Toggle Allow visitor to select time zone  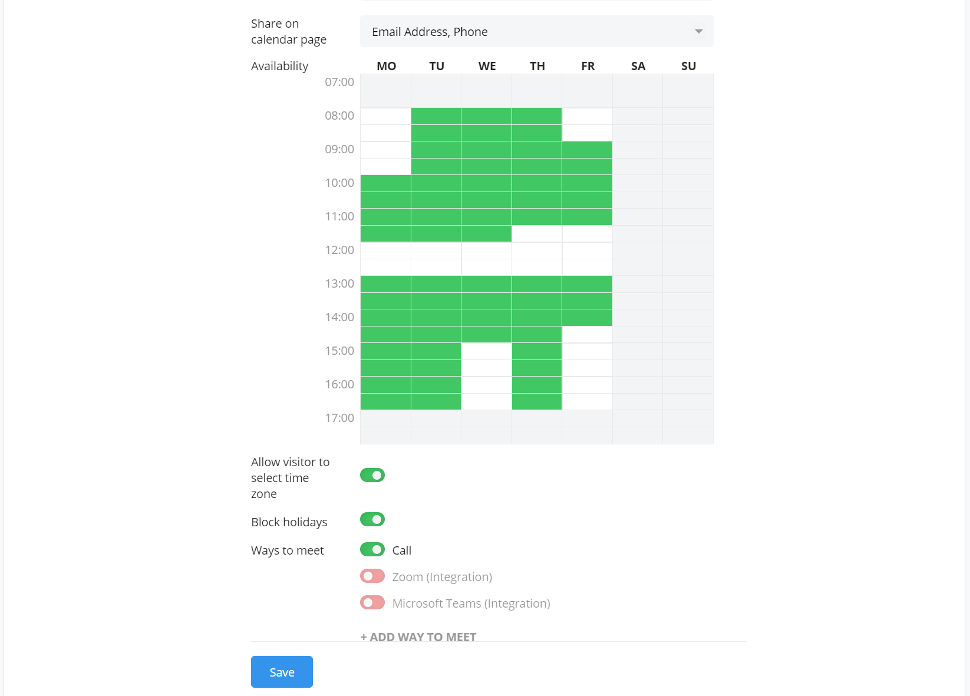tap(372, 475)
